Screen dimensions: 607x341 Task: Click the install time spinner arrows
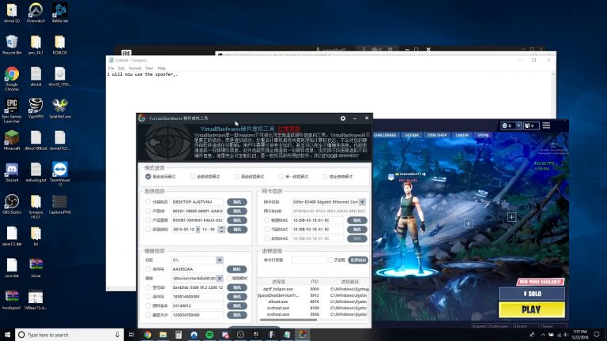click(221, 229)
